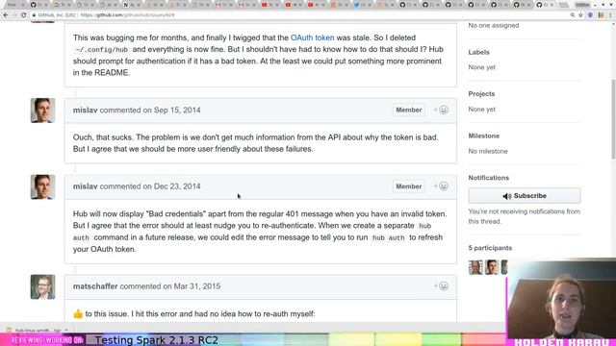Image resolution: width=616 pixels, height=346 pixels.
Task: Add reaction to Sep 15, 2014 comment
Action: point(441,110)
